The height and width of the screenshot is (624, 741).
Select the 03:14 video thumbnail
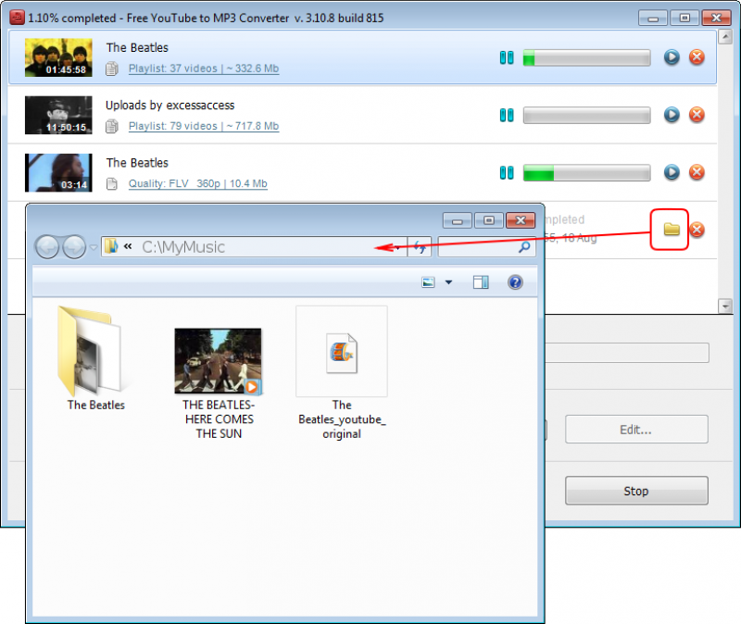(58, 172)
